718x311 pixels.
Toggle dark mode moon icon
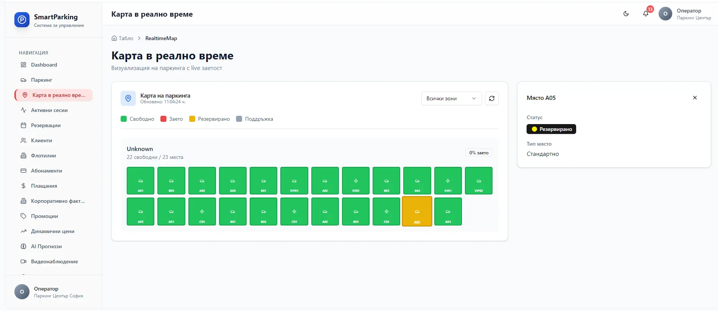[x=626, y=14]
